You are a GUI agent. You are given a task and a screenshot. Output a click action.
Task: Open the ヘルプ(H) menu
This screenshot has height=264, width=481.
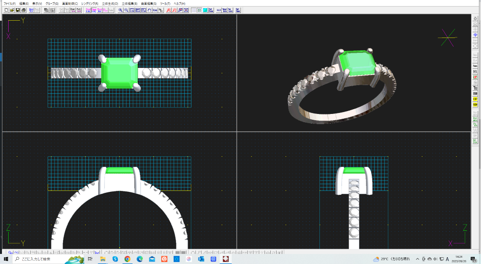pos(179,3)
